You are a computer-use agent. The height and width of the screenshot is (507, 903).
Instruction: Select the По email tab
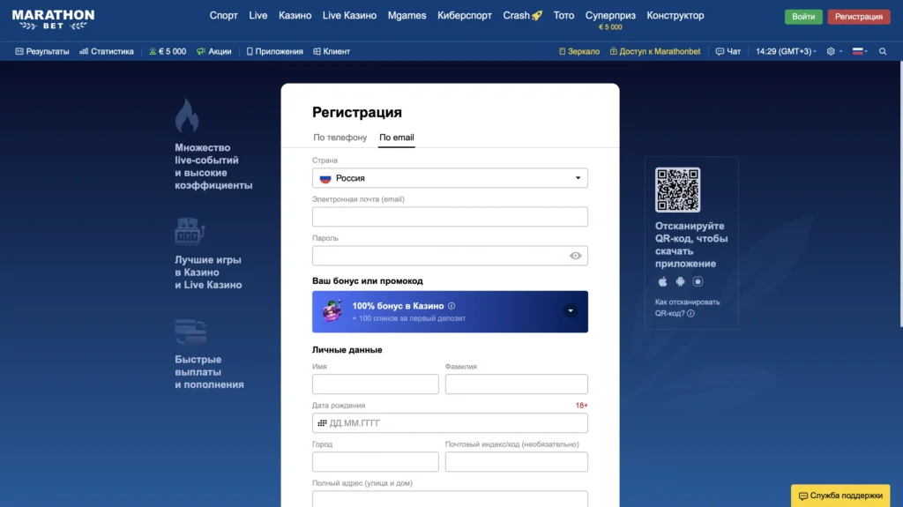click(x=396, y=138)
